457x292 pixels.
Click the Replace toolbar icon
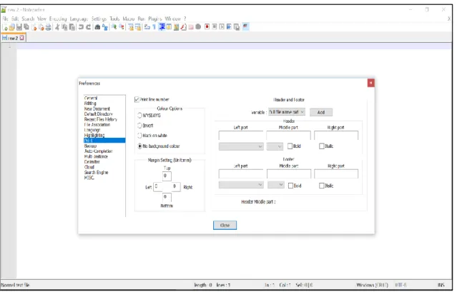coord(105,27)
